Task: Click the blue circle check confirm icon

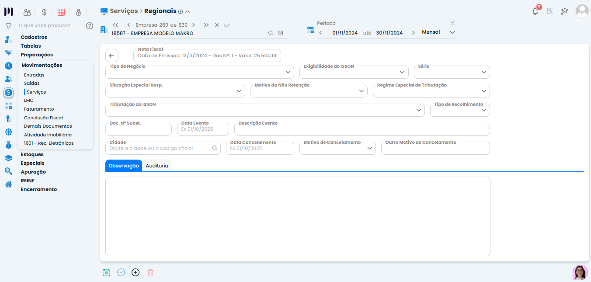Action: coord(121,272)
